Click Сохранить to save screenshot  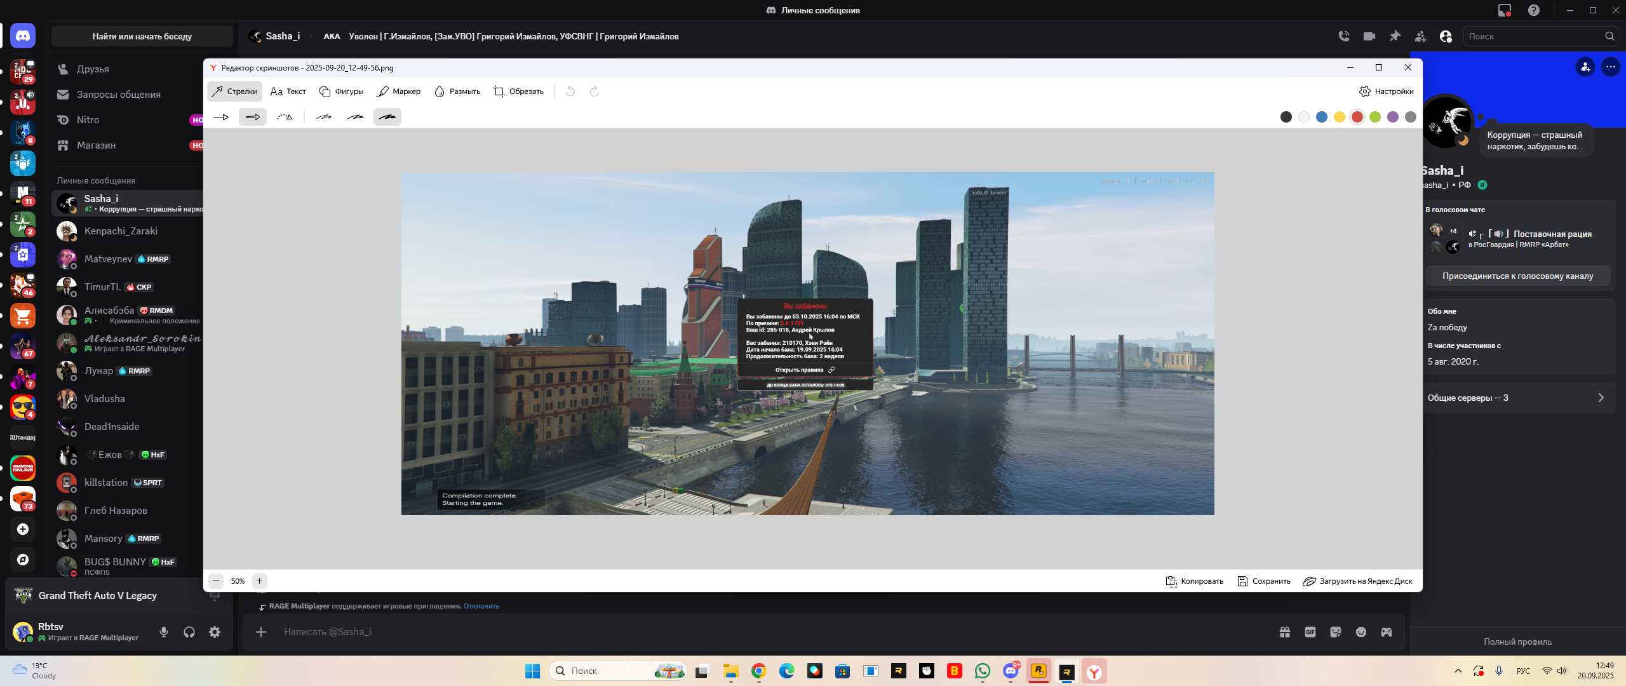[x=1264, y=581]
